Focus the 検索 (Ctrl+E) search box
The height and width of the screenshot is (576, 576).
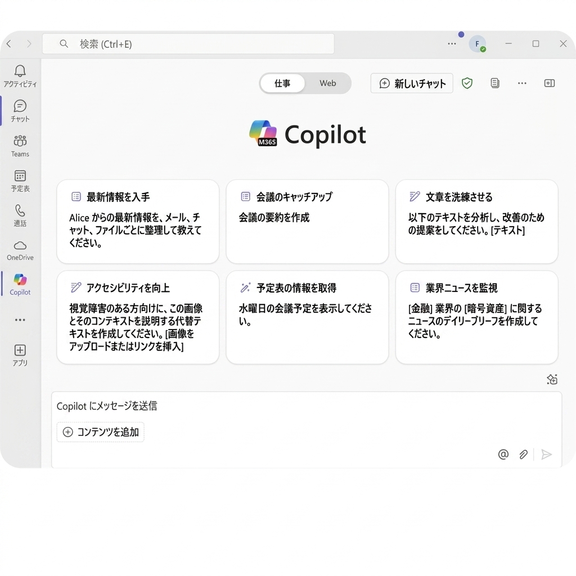point(188,44)
